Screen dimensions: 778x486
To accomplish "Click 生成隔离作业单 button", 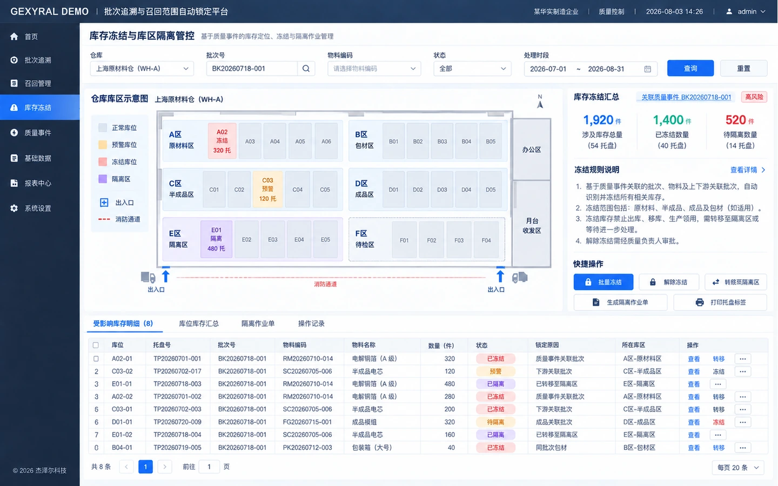I will [620, 302].
